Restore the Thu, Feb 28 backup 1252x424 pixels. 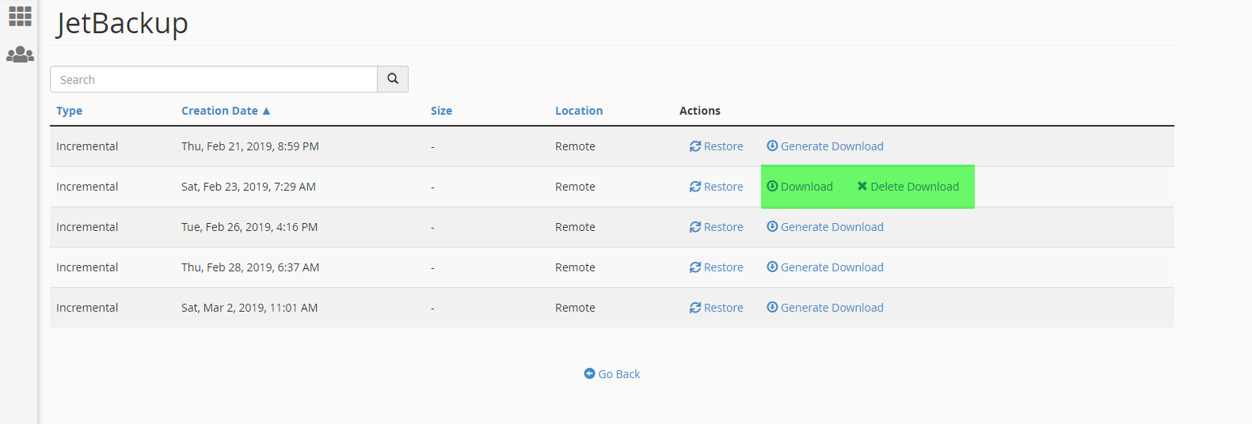pyautogui.click(x=717, y=267)
